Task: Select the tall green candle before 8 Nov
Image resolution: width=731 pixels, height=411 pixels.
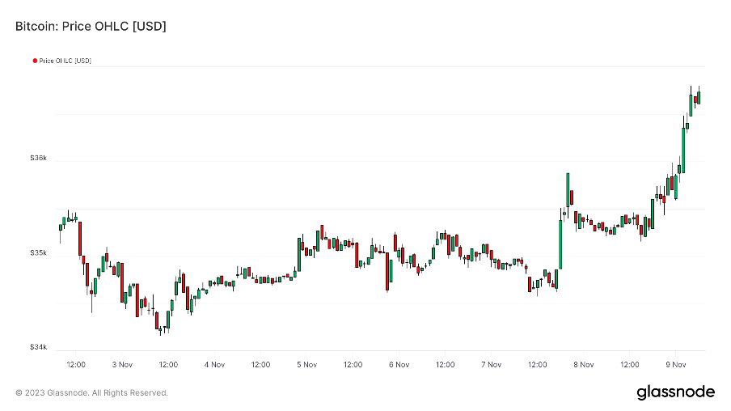Action: pos(560,243)
